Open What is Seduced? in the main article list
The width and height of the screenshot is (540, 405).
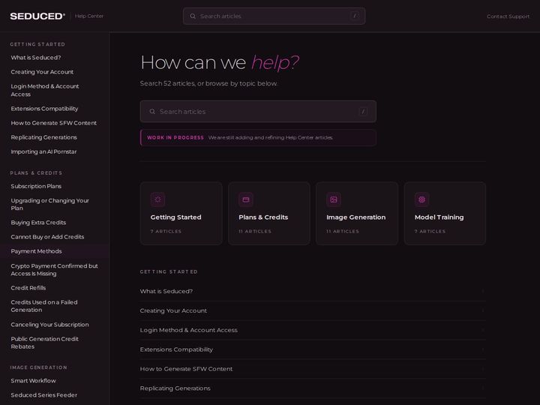point(313,291)
